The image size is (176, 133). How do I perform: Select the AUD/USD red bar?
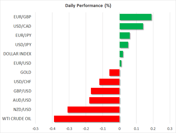pos(104,100)
